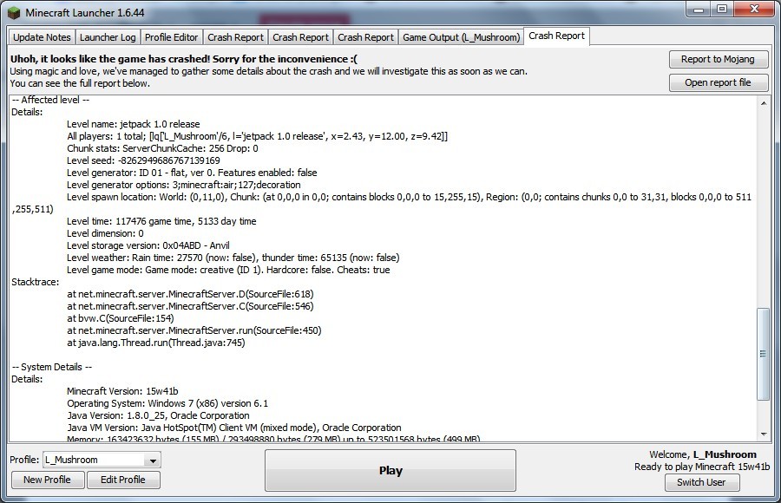781x503 pixels.
Task: Click the 'Minecraft Version: 15w41b' line
Action: 122,391
